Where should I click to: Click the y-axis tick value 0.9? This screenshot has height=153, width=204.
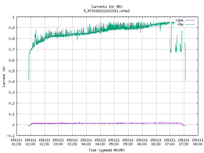(11, 28)
